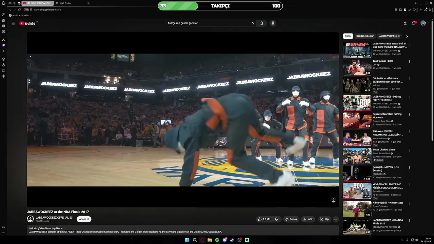Open the YouTube hamburger guide menu
The height and width of the screenshot is (244, 434).
tap(13, 23)
